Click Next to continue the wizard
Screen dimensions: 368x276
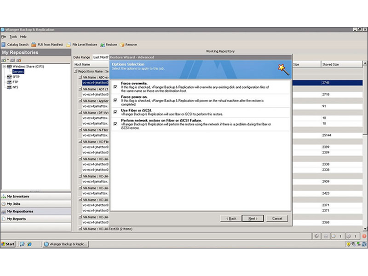(x=253, y=218)
